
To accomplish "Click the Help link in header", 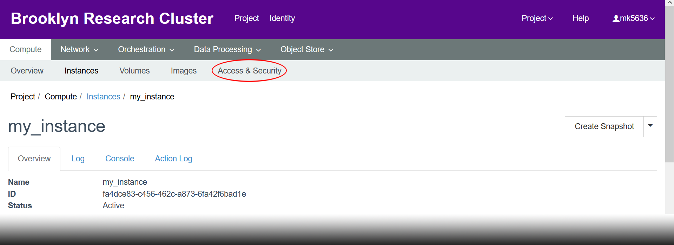I will pyautogui.click(x=580, y=19).
